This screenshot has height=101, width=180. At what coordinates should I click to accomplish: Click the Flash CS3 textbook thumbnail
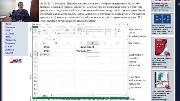(163, 48)
